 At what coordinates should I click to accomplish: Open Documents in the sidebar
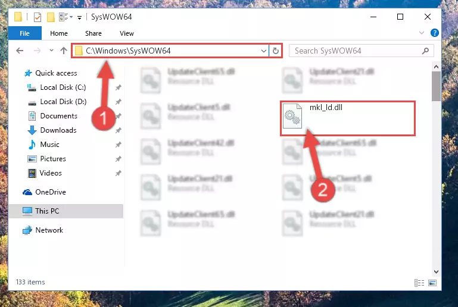point(59,116)
